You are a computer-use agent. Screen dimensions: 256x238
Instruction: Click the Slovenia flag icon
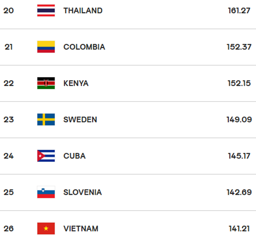46,192
